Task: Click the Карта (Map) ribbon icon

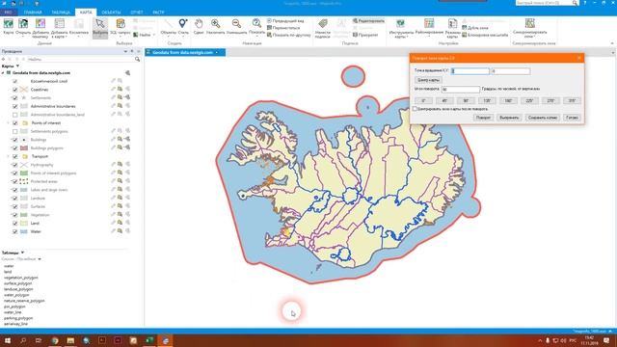Action: [x=8, y=24]
